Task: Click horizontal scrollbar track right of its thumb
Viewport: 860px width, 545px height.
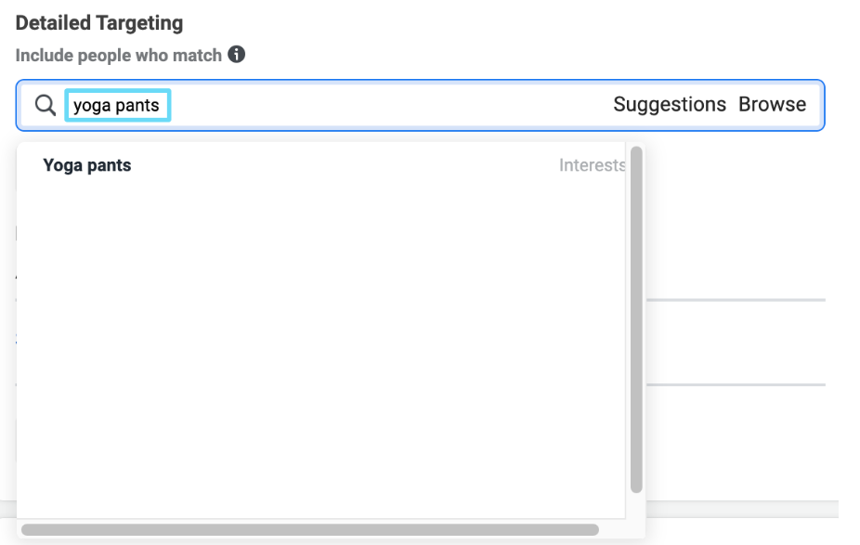Action: [x=619, y=529]
